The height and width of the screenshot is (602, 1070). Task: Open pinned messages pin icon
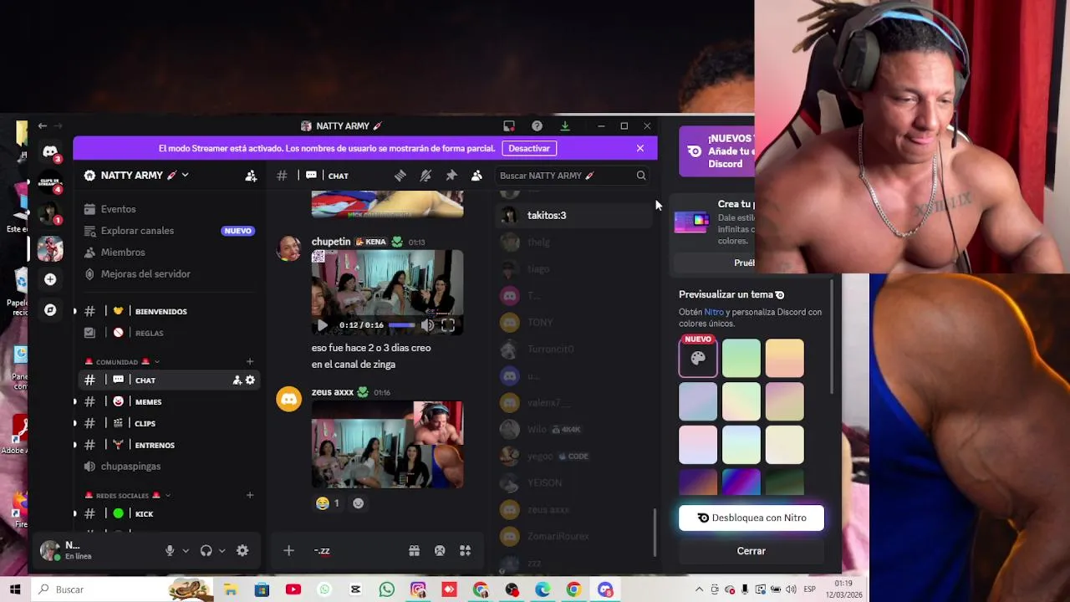451,176
